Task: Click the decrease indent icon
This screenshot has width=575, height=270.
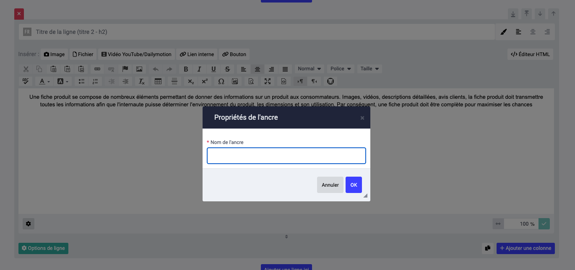Action: [111, 81]
